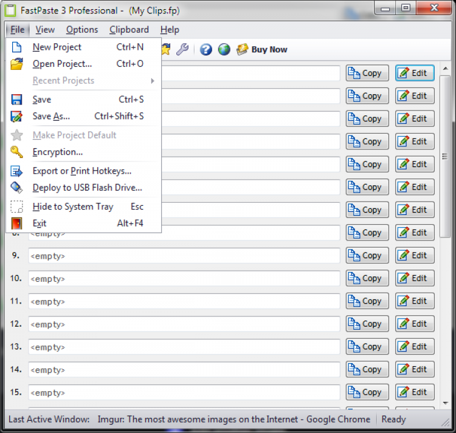Click the Export or Print Hotkeys icon
The width and height of the screenshot is (456, 433).
pos(16,171)
